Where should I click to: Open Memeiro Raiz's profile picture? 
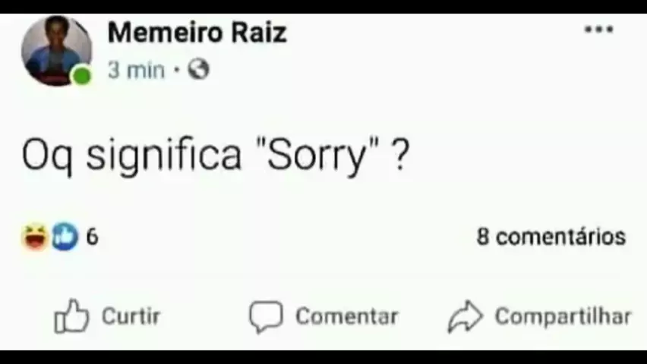pos(55,50)
